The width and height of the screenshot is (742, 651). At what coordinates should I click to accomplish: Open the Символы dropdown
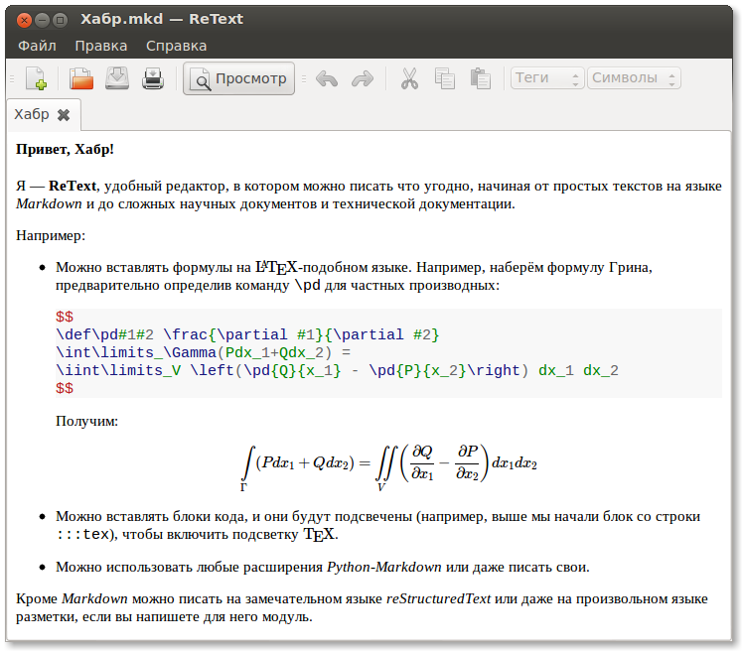point(634,78)
